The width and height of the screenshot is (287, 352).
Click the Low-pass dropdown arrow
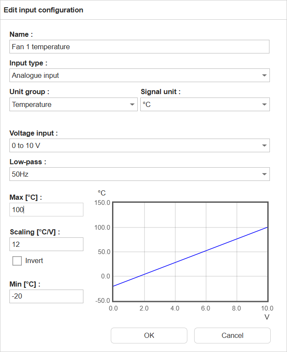(264, 174)
